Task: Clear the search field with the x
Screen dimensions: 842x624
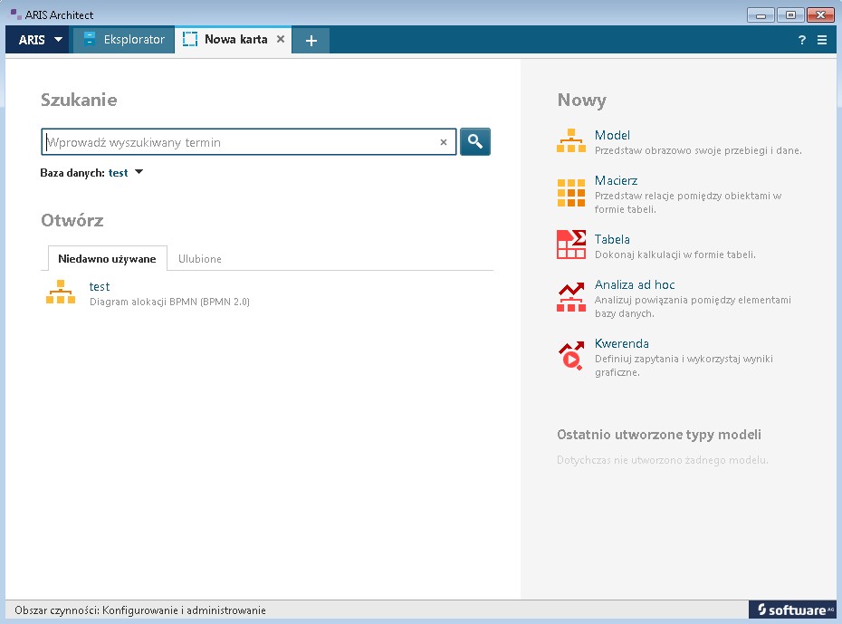Action: coord(444,142)
